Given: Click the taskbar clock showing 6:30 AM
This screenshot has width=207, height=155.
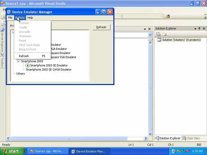Looking at the screenshot, I should click(x=197, y=151).
